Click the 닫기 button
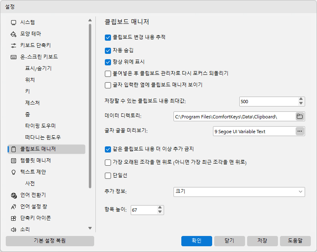 pos(229,241)
